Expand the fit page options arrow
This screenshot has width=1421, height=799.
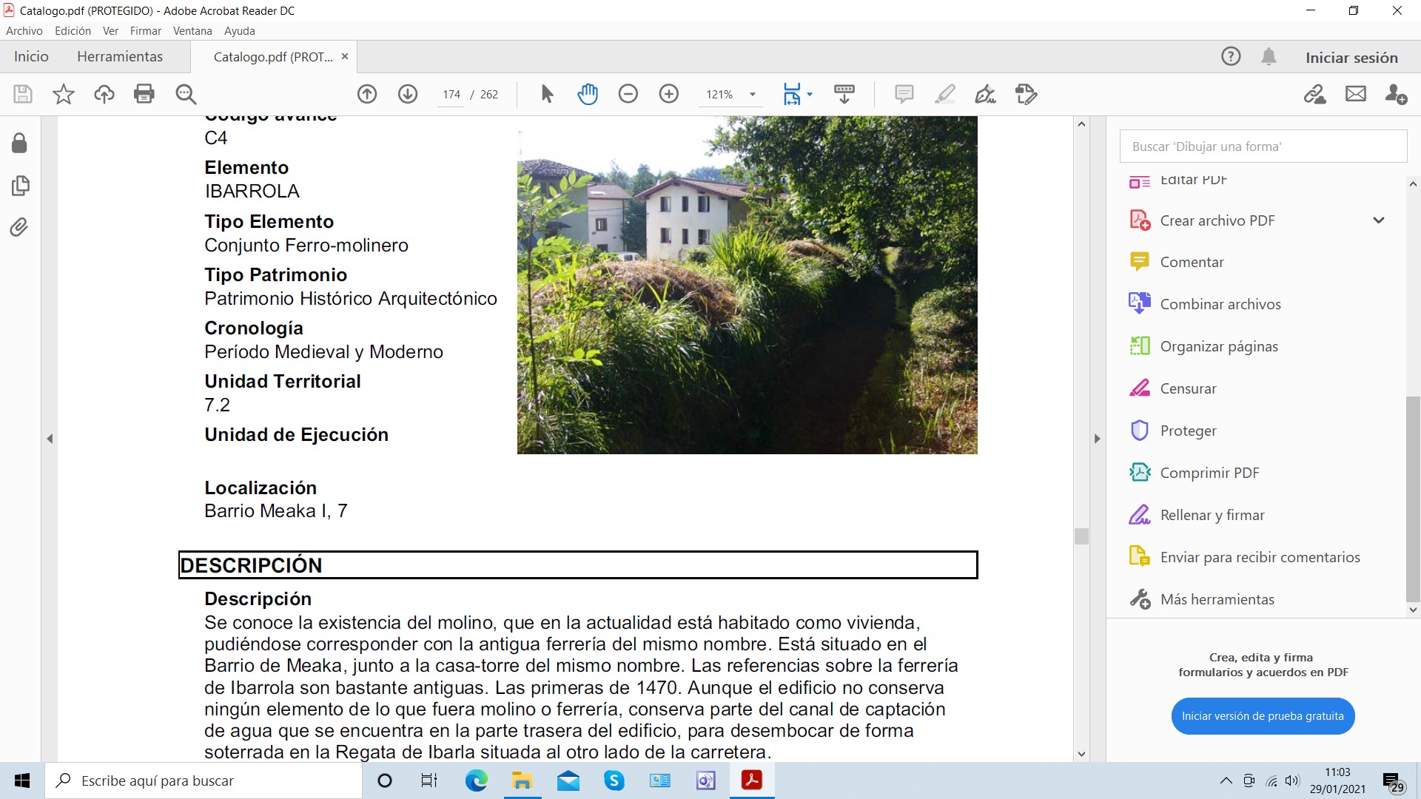(810, 94)
